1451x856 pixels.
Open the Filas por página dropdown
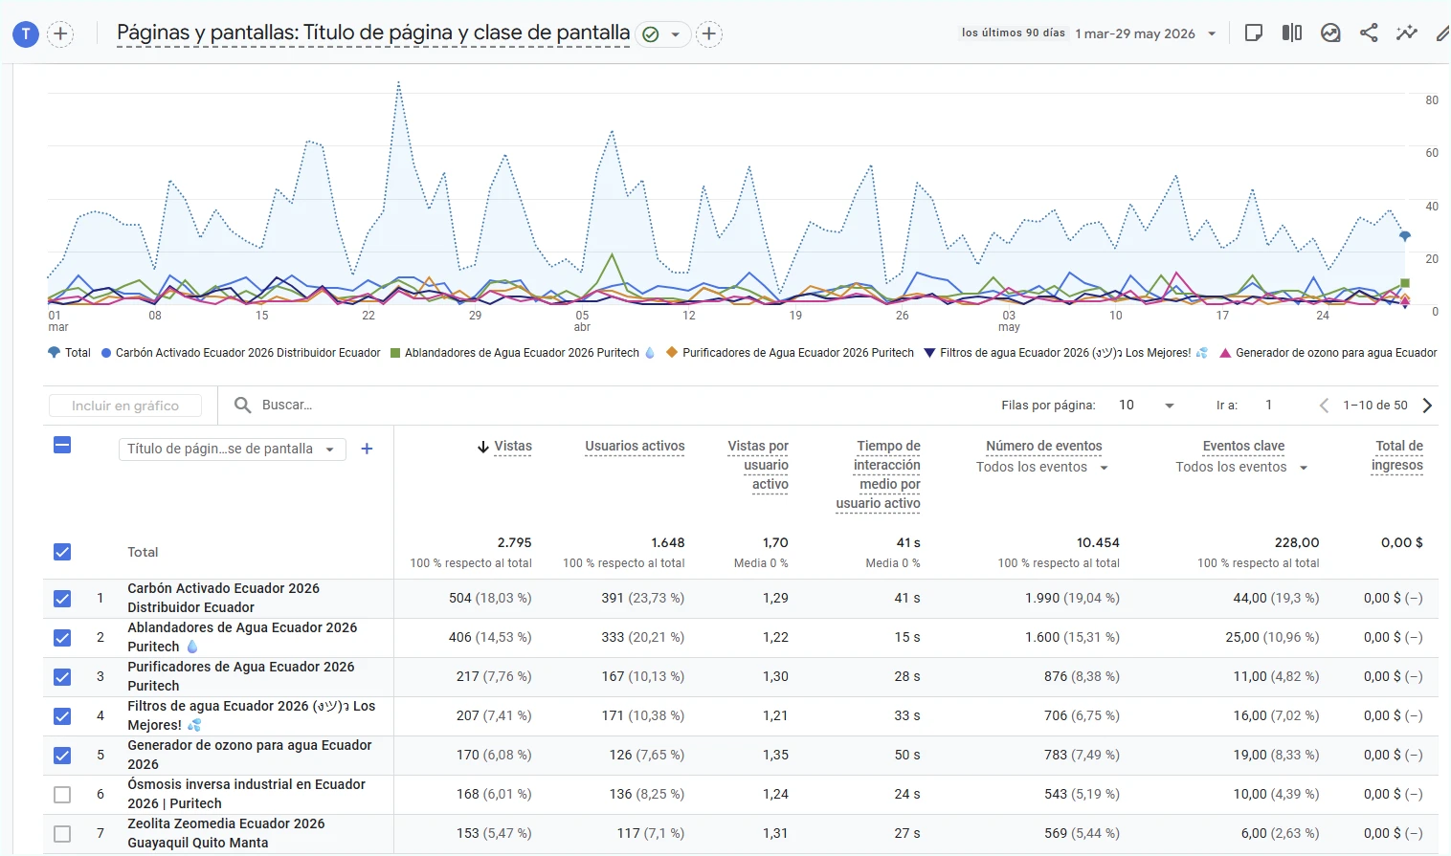pyautogui.click(x=1146, y=406)
